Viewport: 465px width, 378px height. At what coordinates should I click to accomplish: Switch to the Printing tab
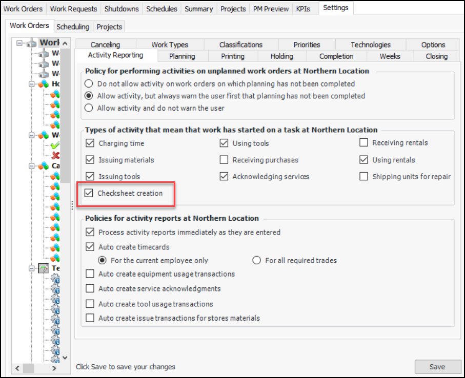click(x=233, y=56)
